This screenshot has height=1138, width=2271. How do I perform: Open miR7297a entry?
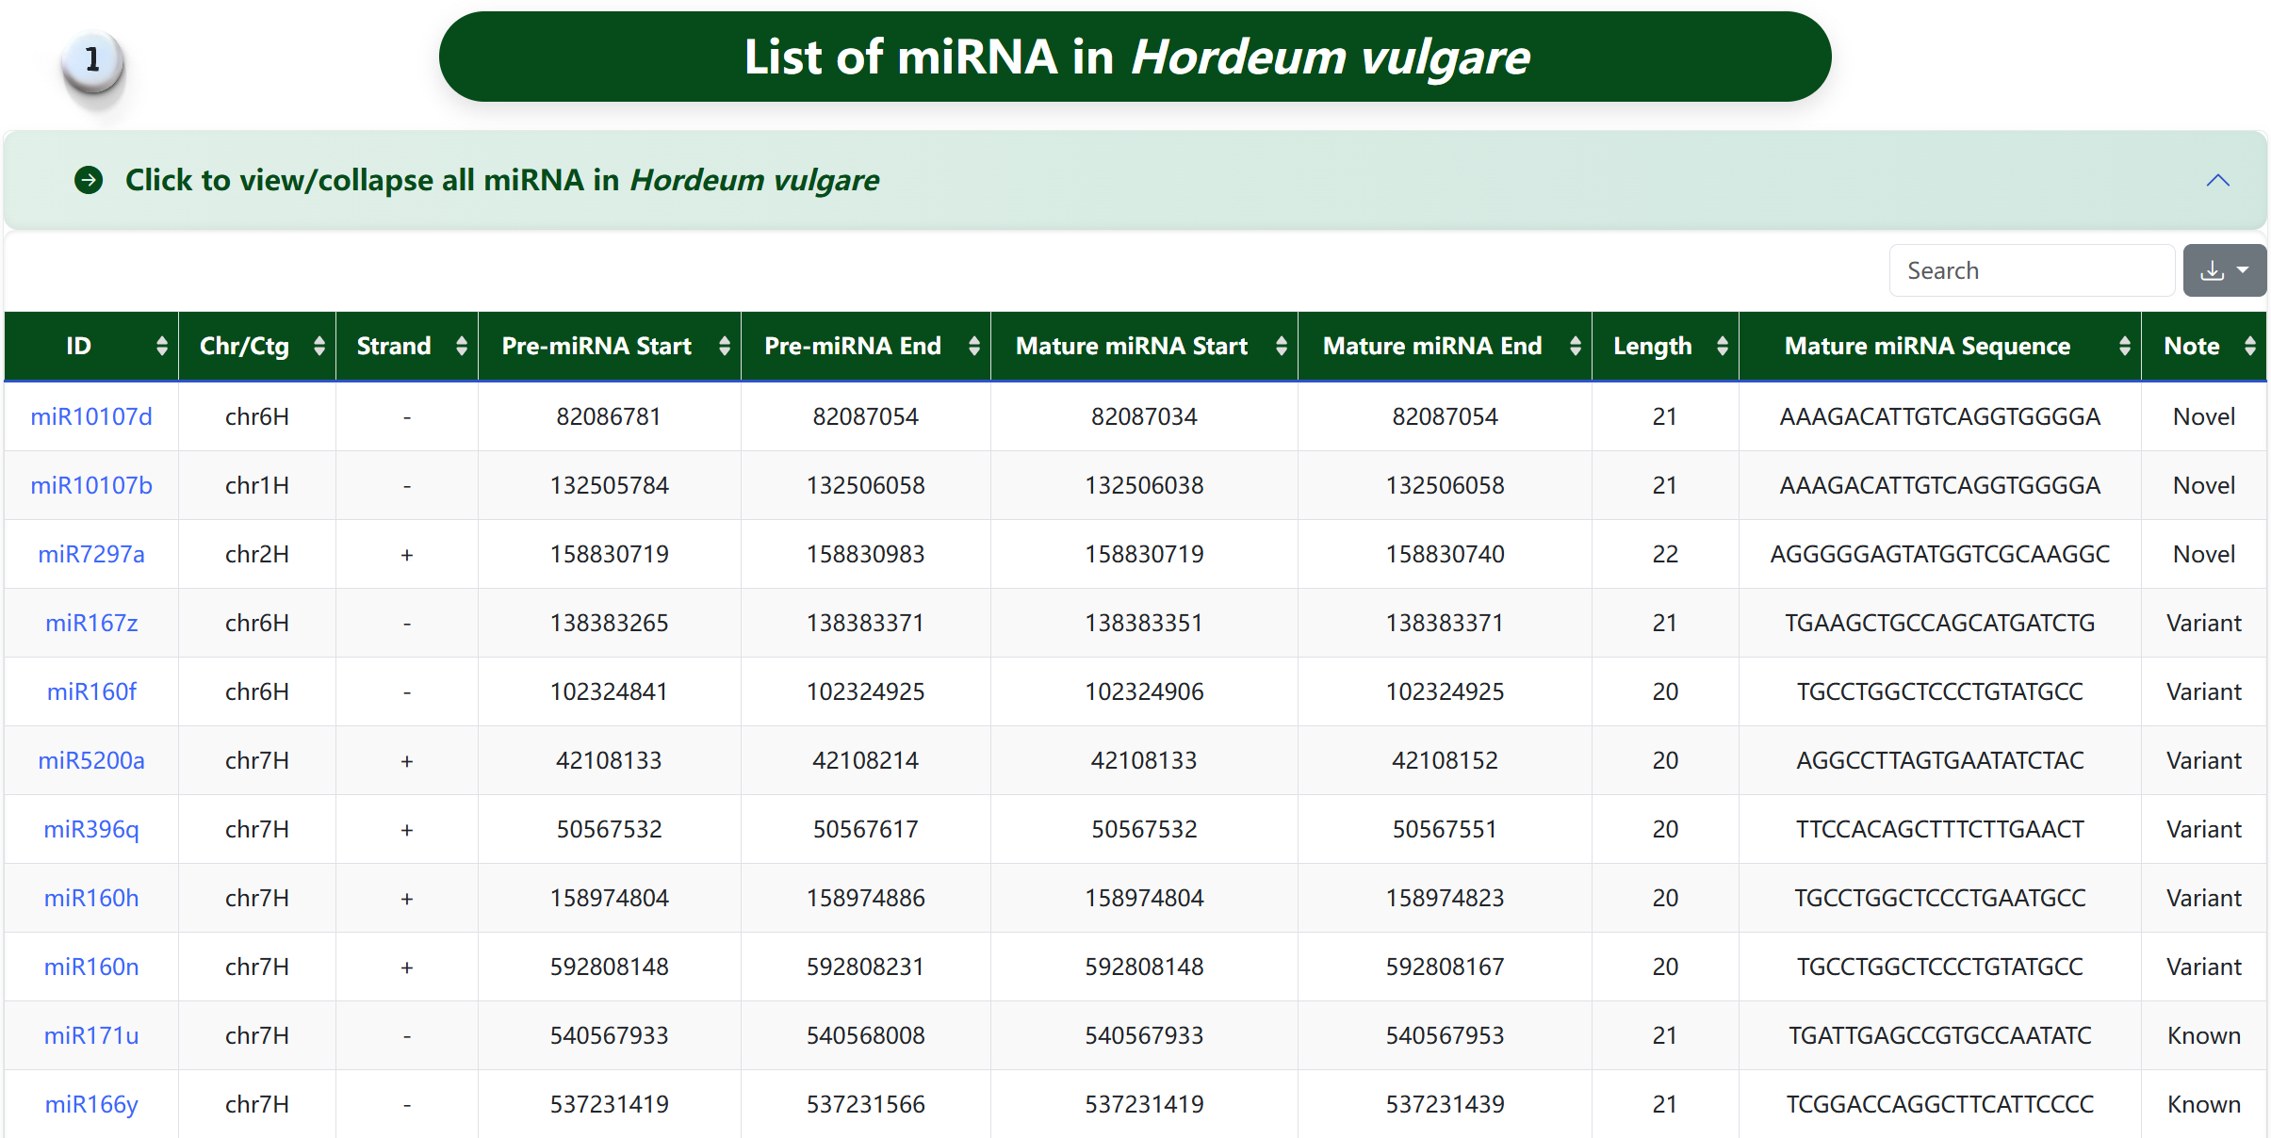coord(91,554)
